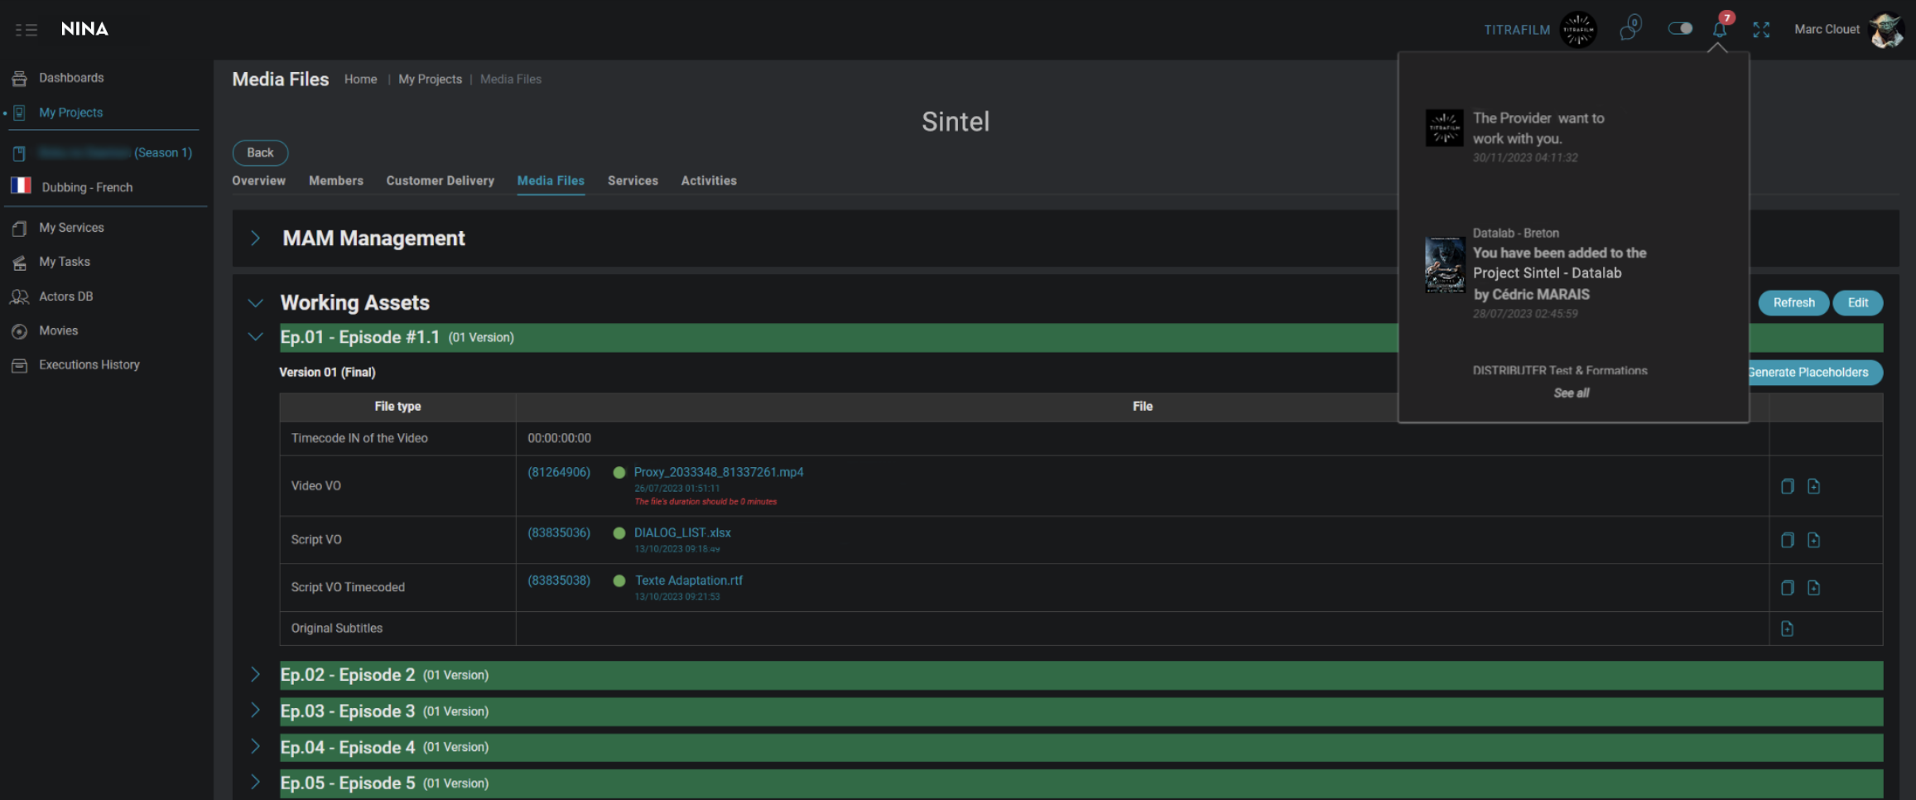Click add file icon for Original Subtitles
This screenshot has height=800, width=1916.
(x=1787, y=629)
